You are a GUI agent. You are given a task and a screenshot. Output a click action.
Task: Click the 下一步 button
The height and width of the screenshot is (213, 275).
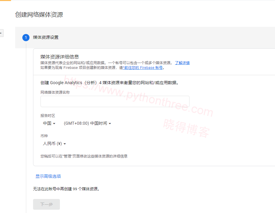click(46, 204)
